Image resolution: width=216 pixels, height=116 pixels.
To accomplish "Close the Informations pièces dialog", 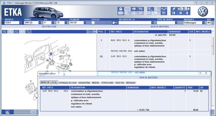I will (x=206, y=73).
